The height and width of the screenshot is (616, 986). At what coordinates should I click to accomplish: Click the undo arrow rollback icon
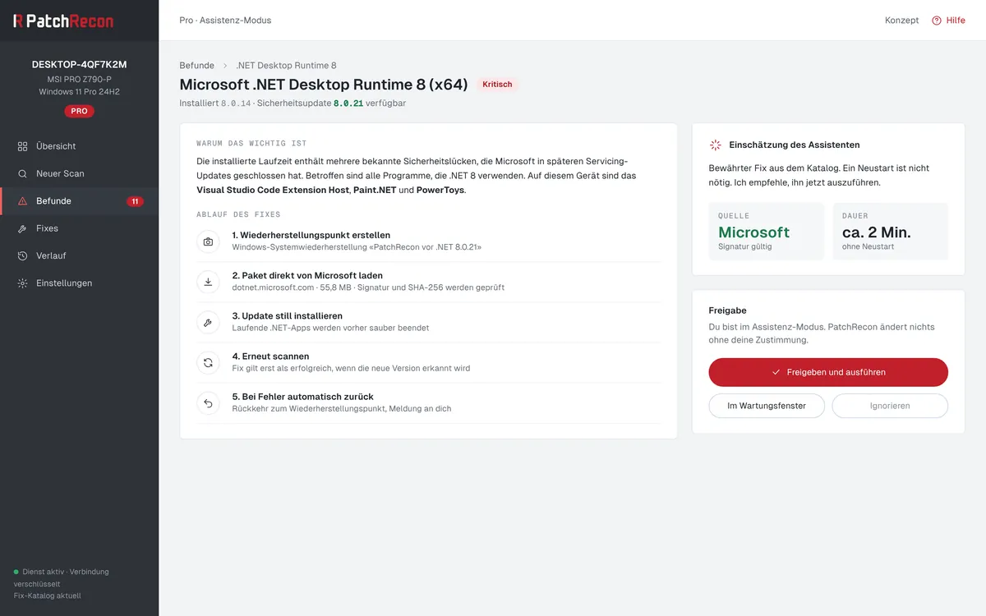tap(209, 402)
